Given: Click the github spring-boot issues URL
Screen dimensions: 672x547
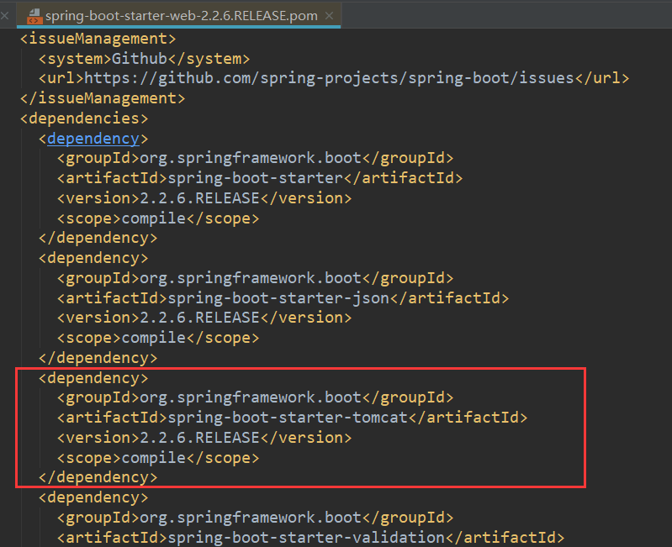Looking at the screenshot, I should tap(329, 78).
